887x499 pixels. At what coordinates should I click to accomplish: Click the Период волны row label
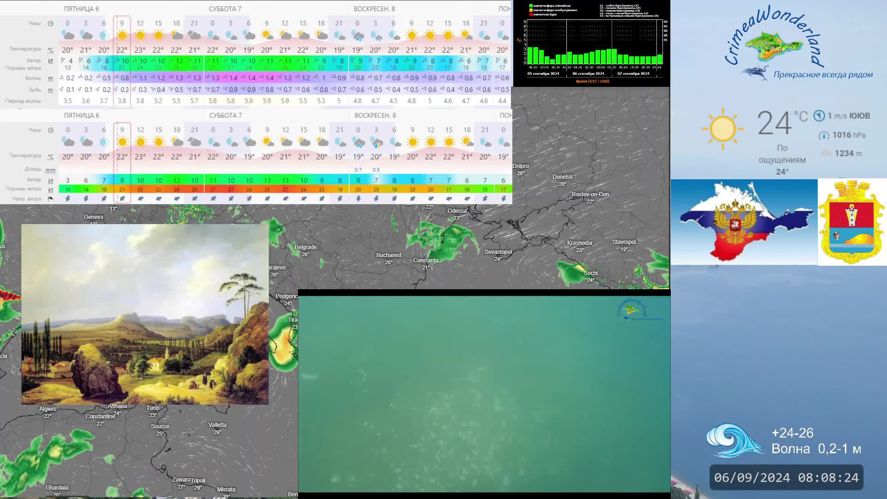(23, 101)
